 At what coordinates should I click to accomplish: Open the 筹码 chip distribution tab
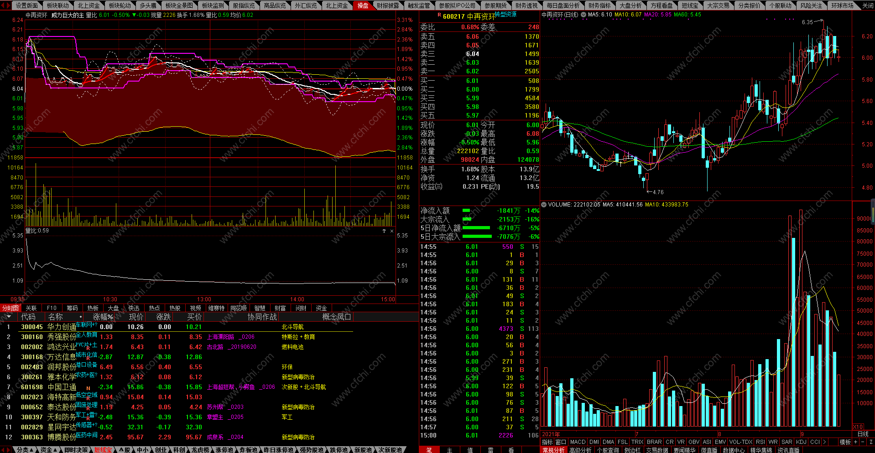pos(72,308)
